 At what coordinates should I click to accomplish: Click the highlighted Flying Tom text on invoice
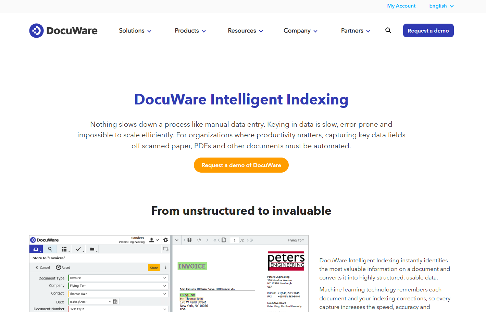coord(187,295)
